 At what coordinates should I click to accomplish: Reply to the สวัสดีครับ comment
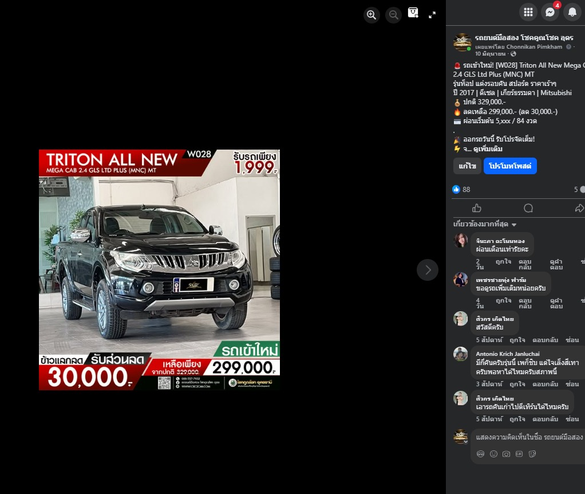click(x=545, y=340)
